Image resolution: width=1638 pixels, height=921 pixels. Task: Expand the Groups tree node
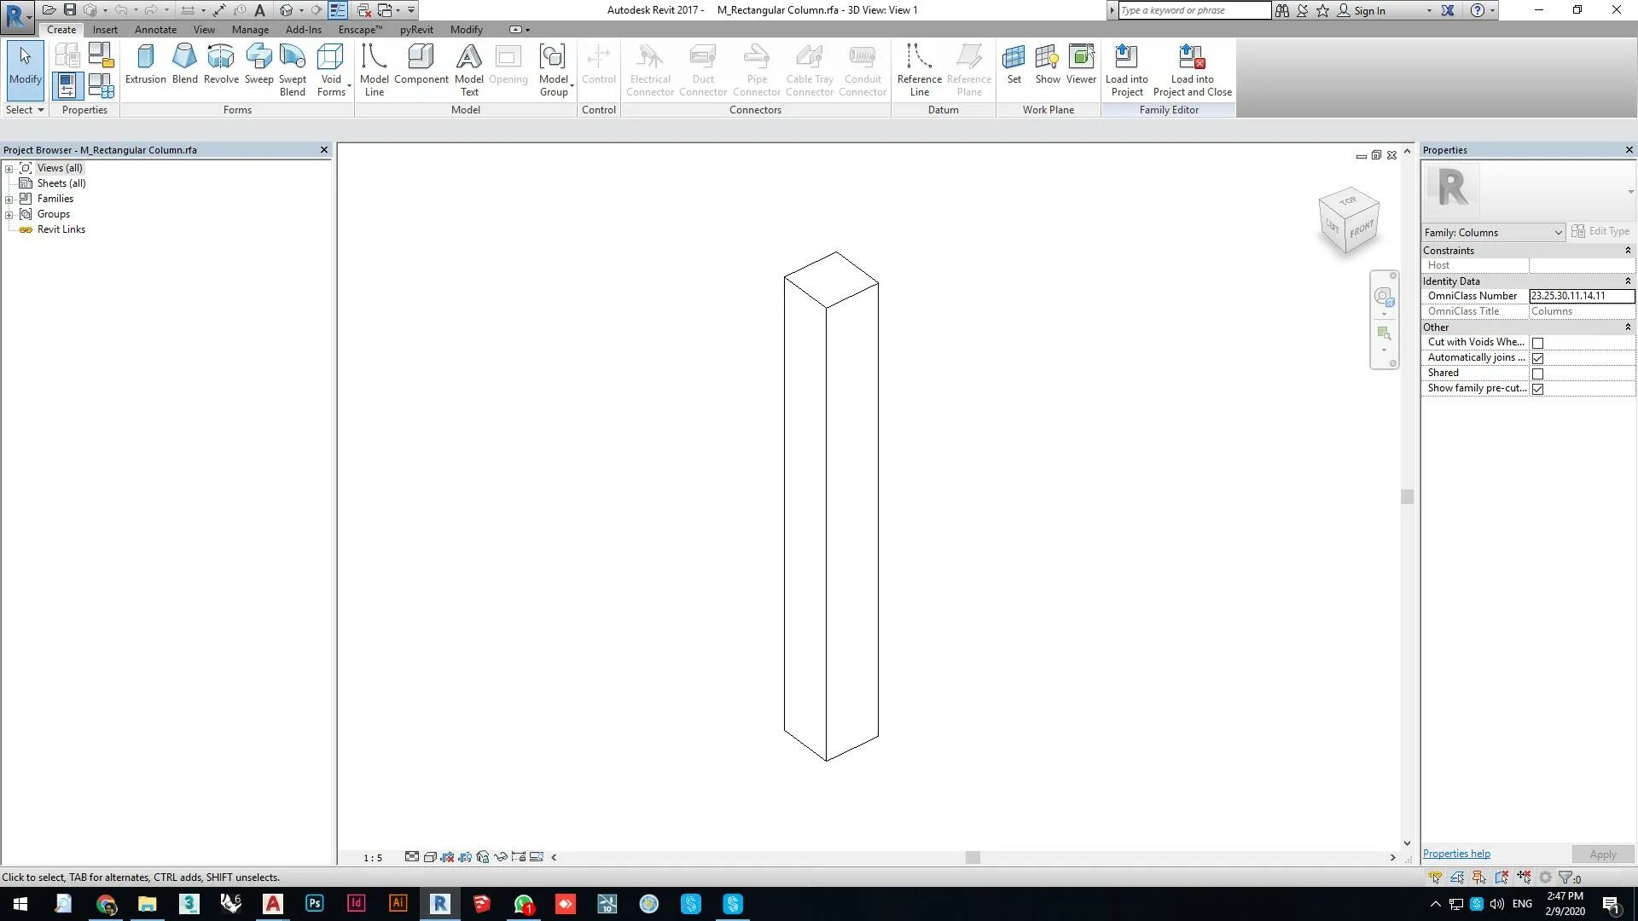(9, 214)
